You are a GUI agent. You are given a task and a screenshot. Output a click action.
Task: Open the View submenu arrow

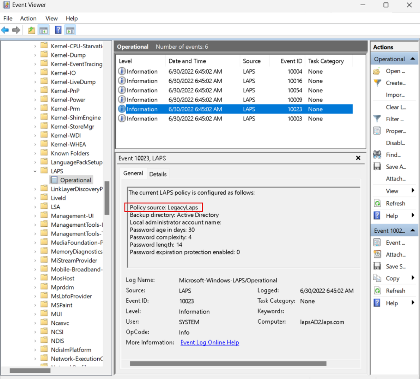(413, 191)
